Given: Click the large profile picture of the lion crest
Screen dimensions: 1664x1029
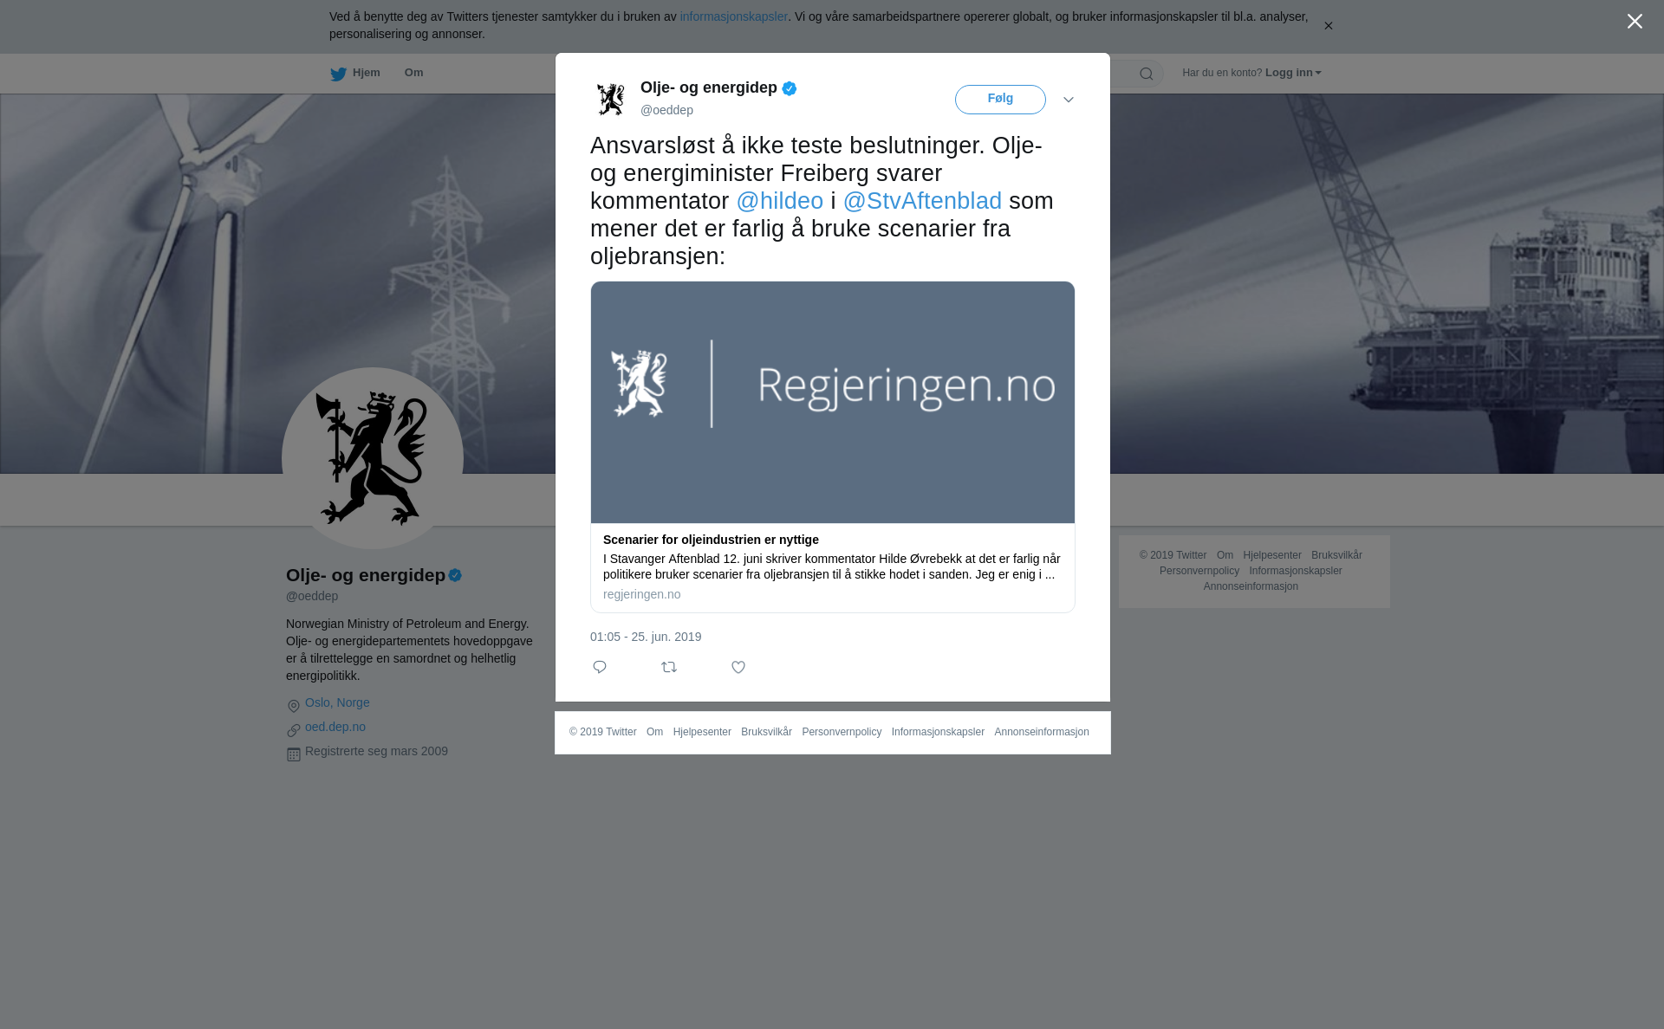Looking at the screenshot, I should (373, 458).
